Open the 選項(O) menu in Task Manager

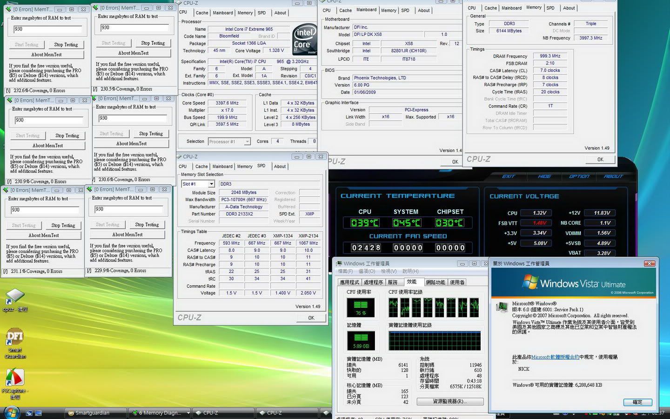tap(367, 271)
